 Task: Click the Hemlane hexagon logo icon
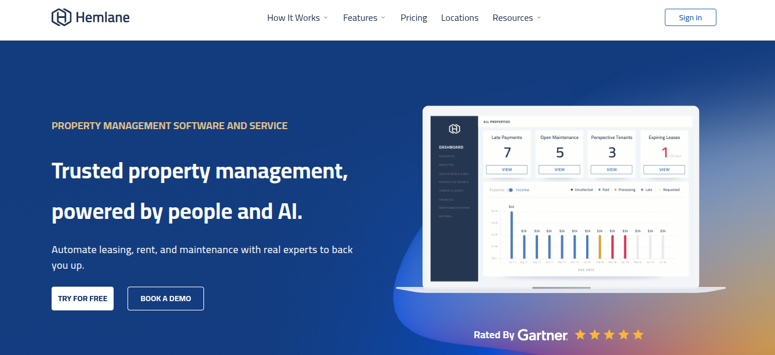[61, 17]
